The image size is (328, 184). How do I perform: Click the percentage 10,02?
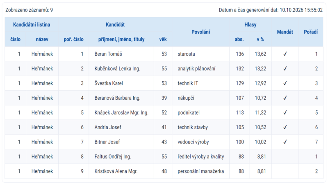260,142
